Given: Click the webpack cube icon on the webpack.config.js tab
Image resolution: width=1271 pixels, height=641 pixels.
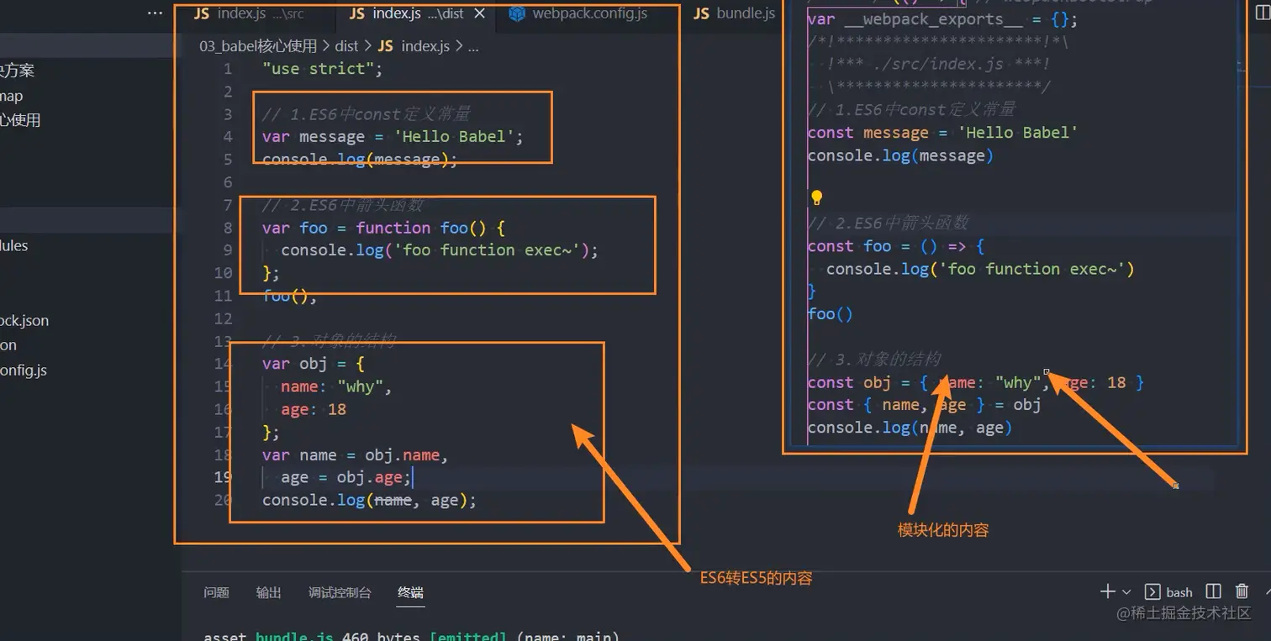Looking at the screenshot, I should pos(518,13).
